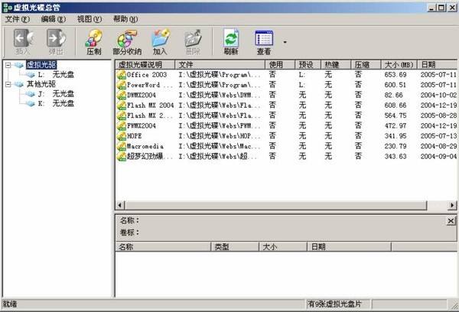Click the 压制 disc toolbar icon
Screen dimensions: 459x312
point(94,37)
